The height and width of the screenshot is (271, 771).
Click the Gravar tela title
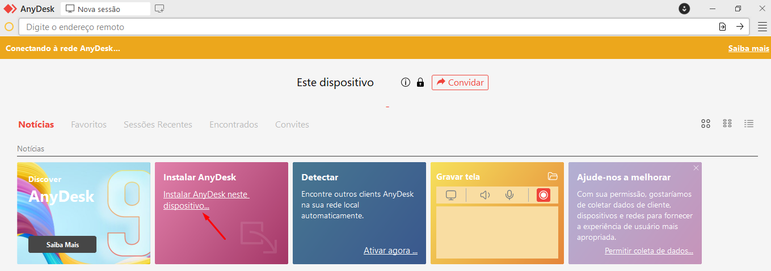(458, 176)
